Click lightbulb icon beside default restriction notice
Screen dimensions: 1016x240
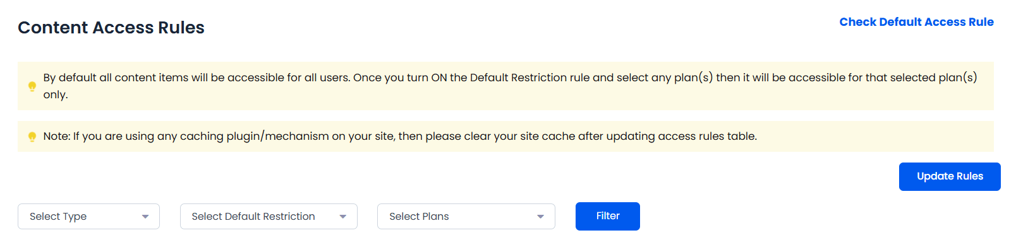pos(32,86)
